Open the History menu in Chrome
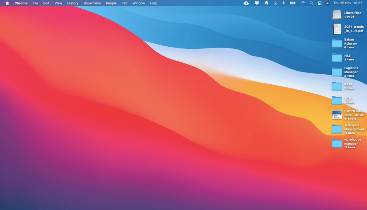The image size is (367, 210). [x=72, y=3]
